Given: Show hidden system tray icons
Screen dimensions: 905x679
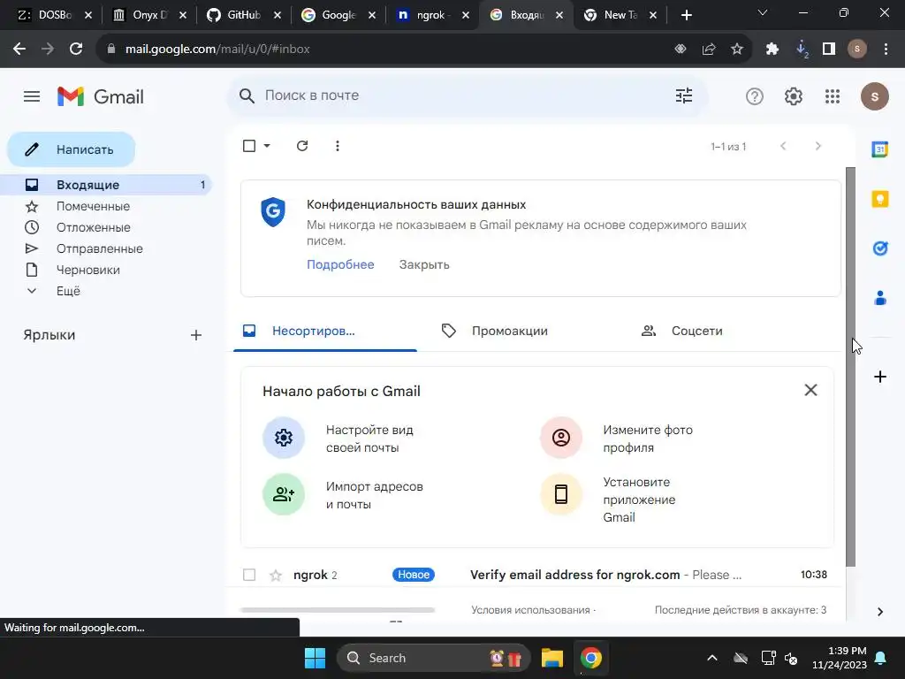Looking at the screenshot, I should [712, 658].
